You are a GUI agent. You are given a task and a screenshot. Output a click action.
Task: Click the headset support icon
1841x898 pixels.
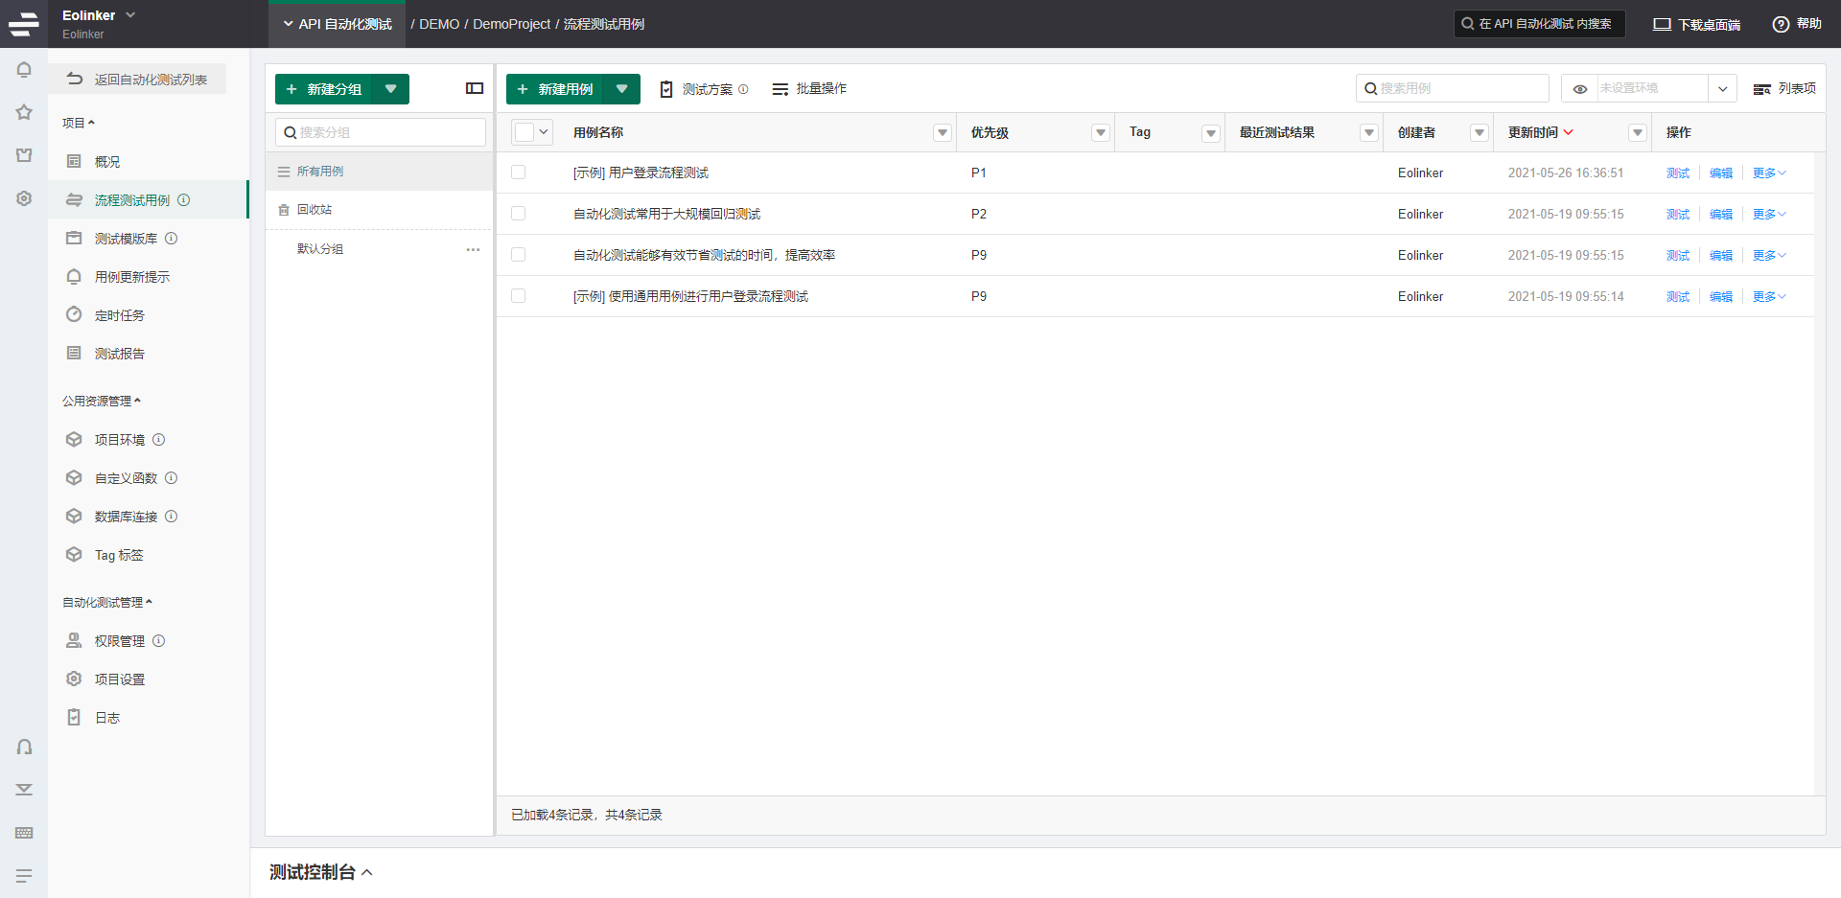pyautogui.click(x=24, y=747)
